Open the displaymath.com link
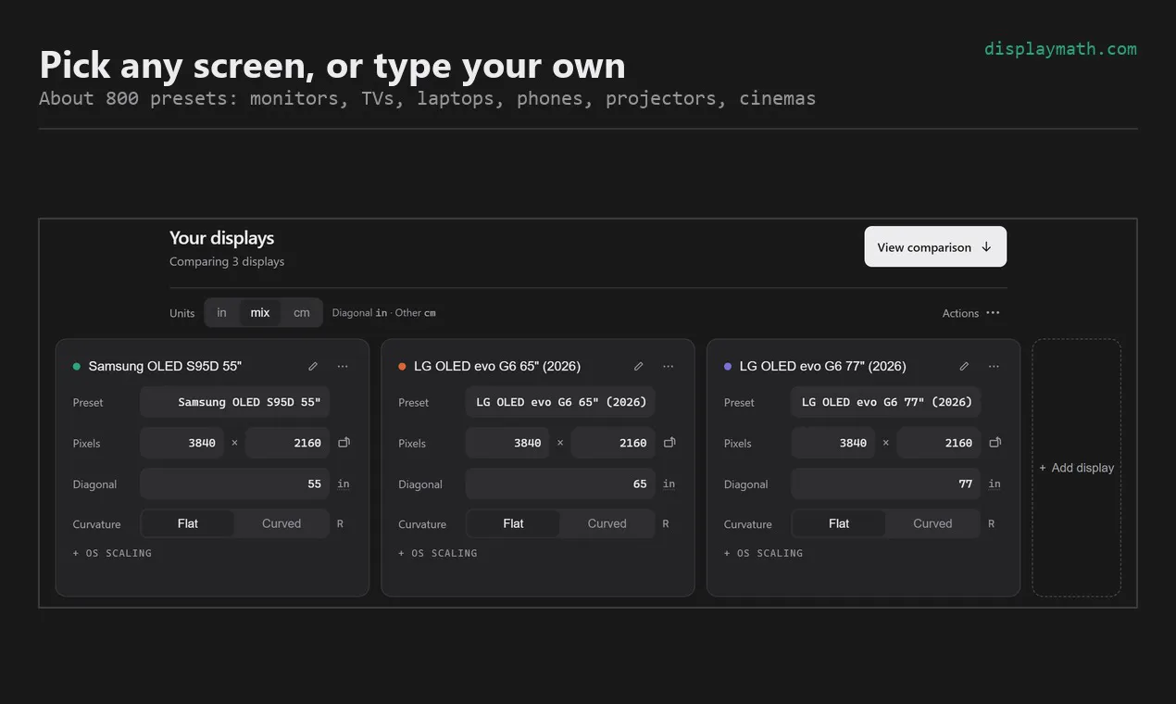The width and height of the screenshot is (1176, 704). click(x=1060, y=49)
